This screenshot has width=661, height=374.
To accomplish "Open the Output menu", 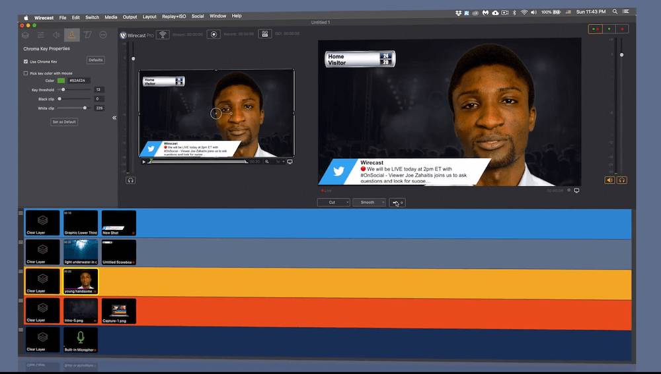I will 130,17.
